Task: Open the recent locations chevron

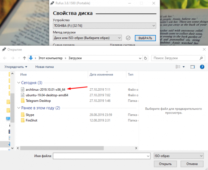Action: click(x=19, y=58)
